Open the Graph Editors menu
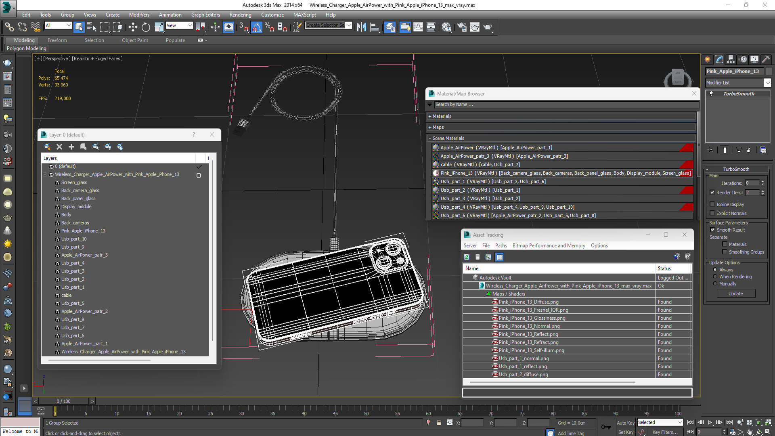 (205, 15)
